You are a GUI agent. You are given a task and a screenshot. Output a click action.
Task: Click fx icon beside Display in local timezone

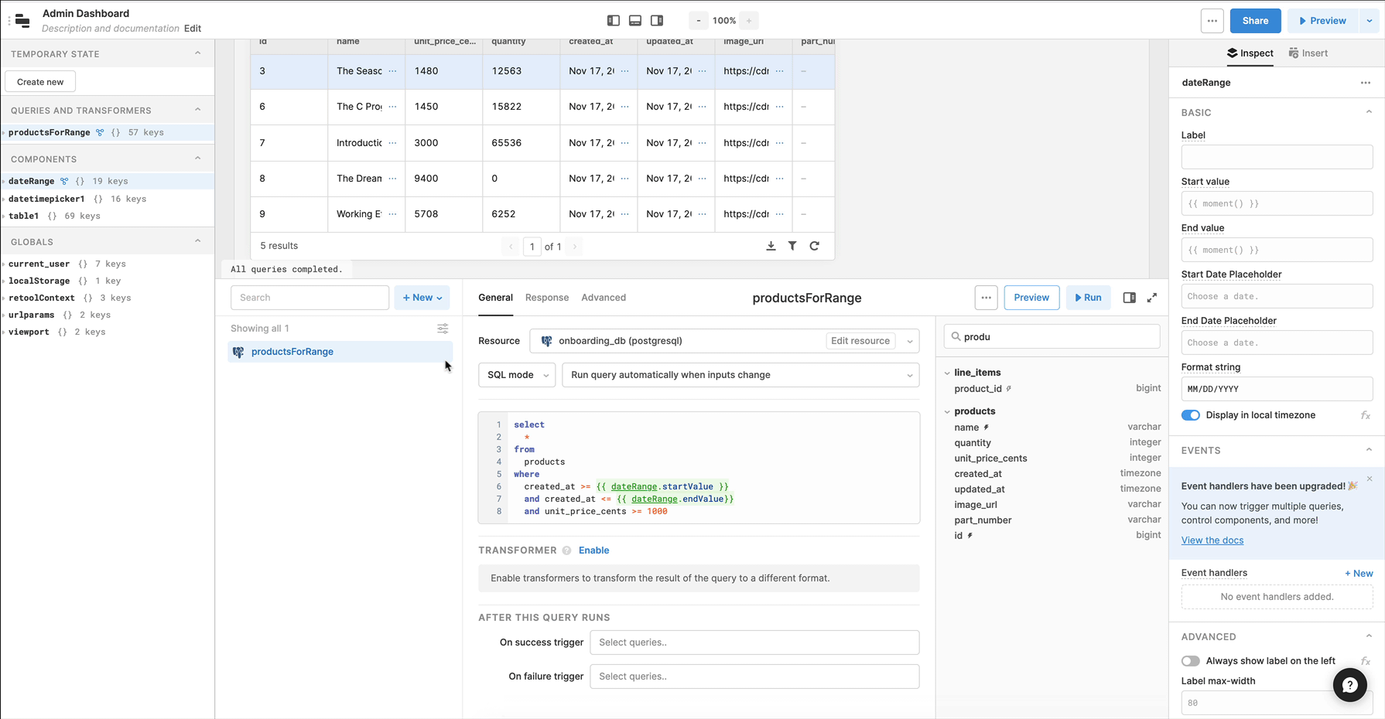(1366, 415)
